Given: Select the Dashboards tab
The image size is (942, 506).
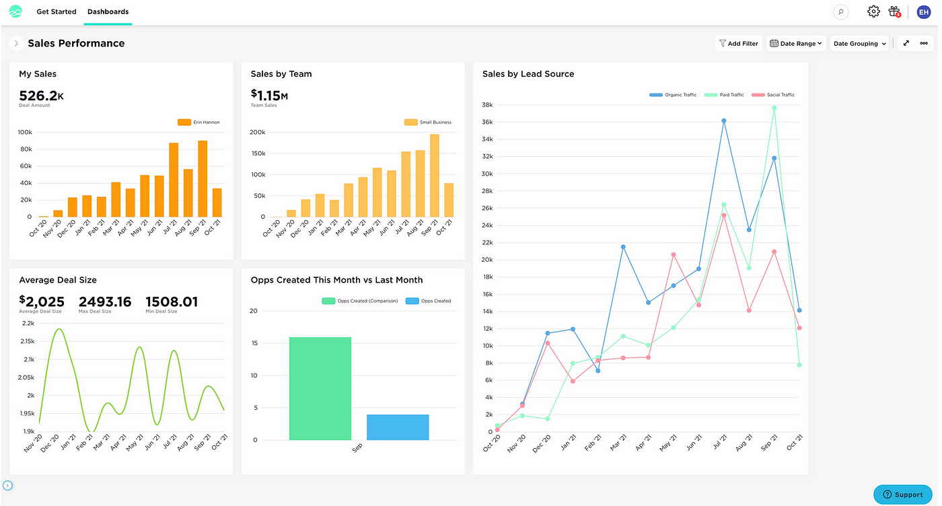Looking at the screenshot, I should click(108, 11).
